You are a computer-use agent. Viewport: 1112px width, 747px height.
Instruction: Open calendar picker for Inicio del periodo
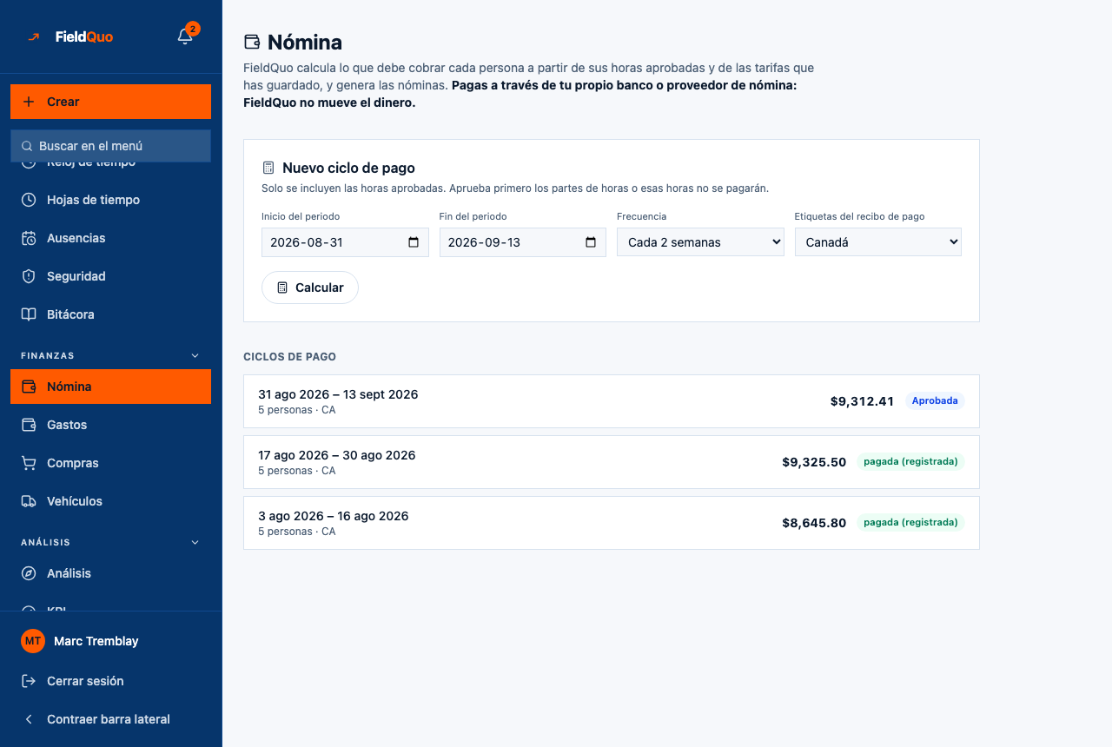click(x=414, y=242)
